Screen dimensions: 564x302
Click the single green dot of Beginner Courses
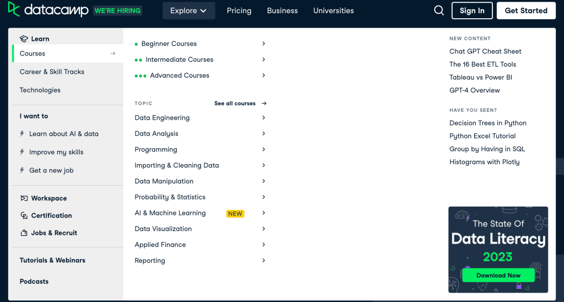137,44
